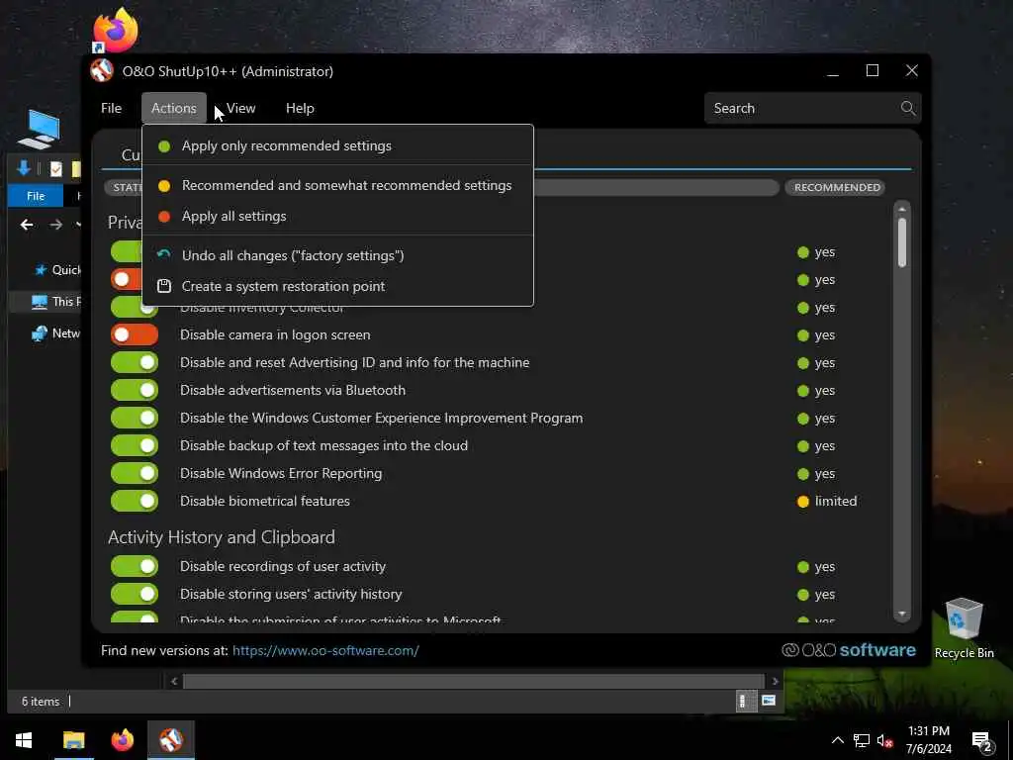Click red icon for Apply all settings
This screenshot has width=1013, height=760.
click(164, 217)
